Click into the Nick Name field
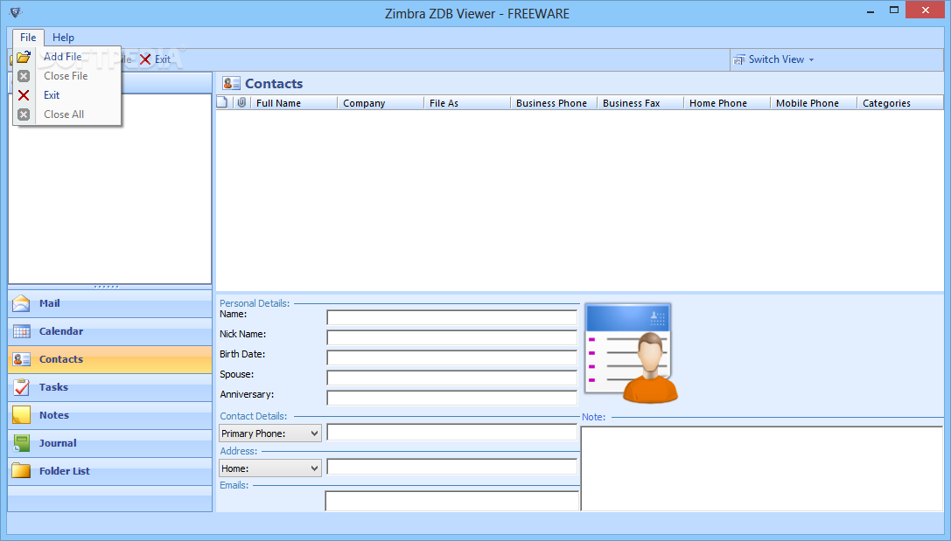The height and width of the screenshot is (541, 951). pyautogui.click(x=451, y=337)
